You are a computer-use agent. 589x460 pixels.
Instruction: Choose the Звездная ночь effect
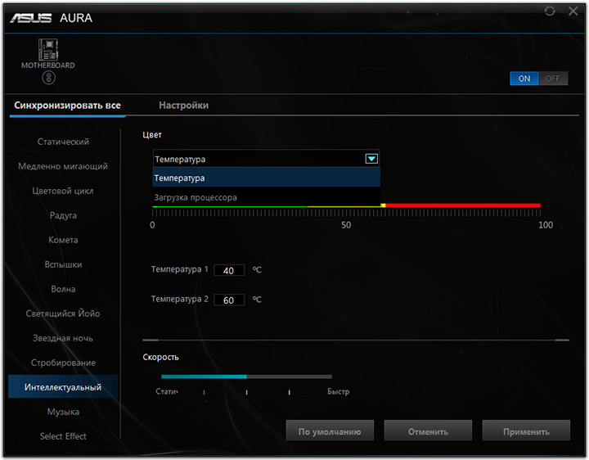tap(63, 338)
